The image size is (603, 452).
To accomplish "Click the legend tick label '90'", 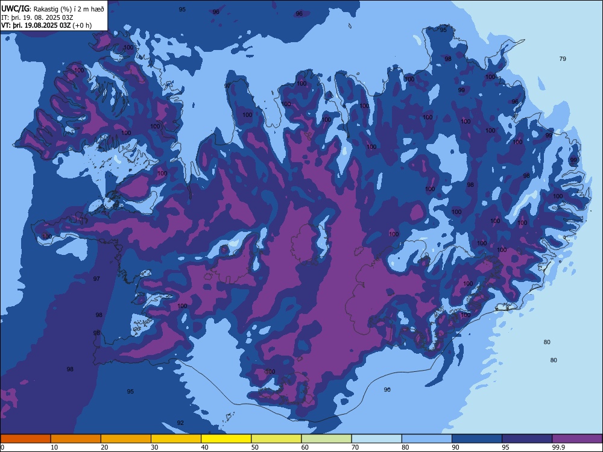I will [455, 447].
